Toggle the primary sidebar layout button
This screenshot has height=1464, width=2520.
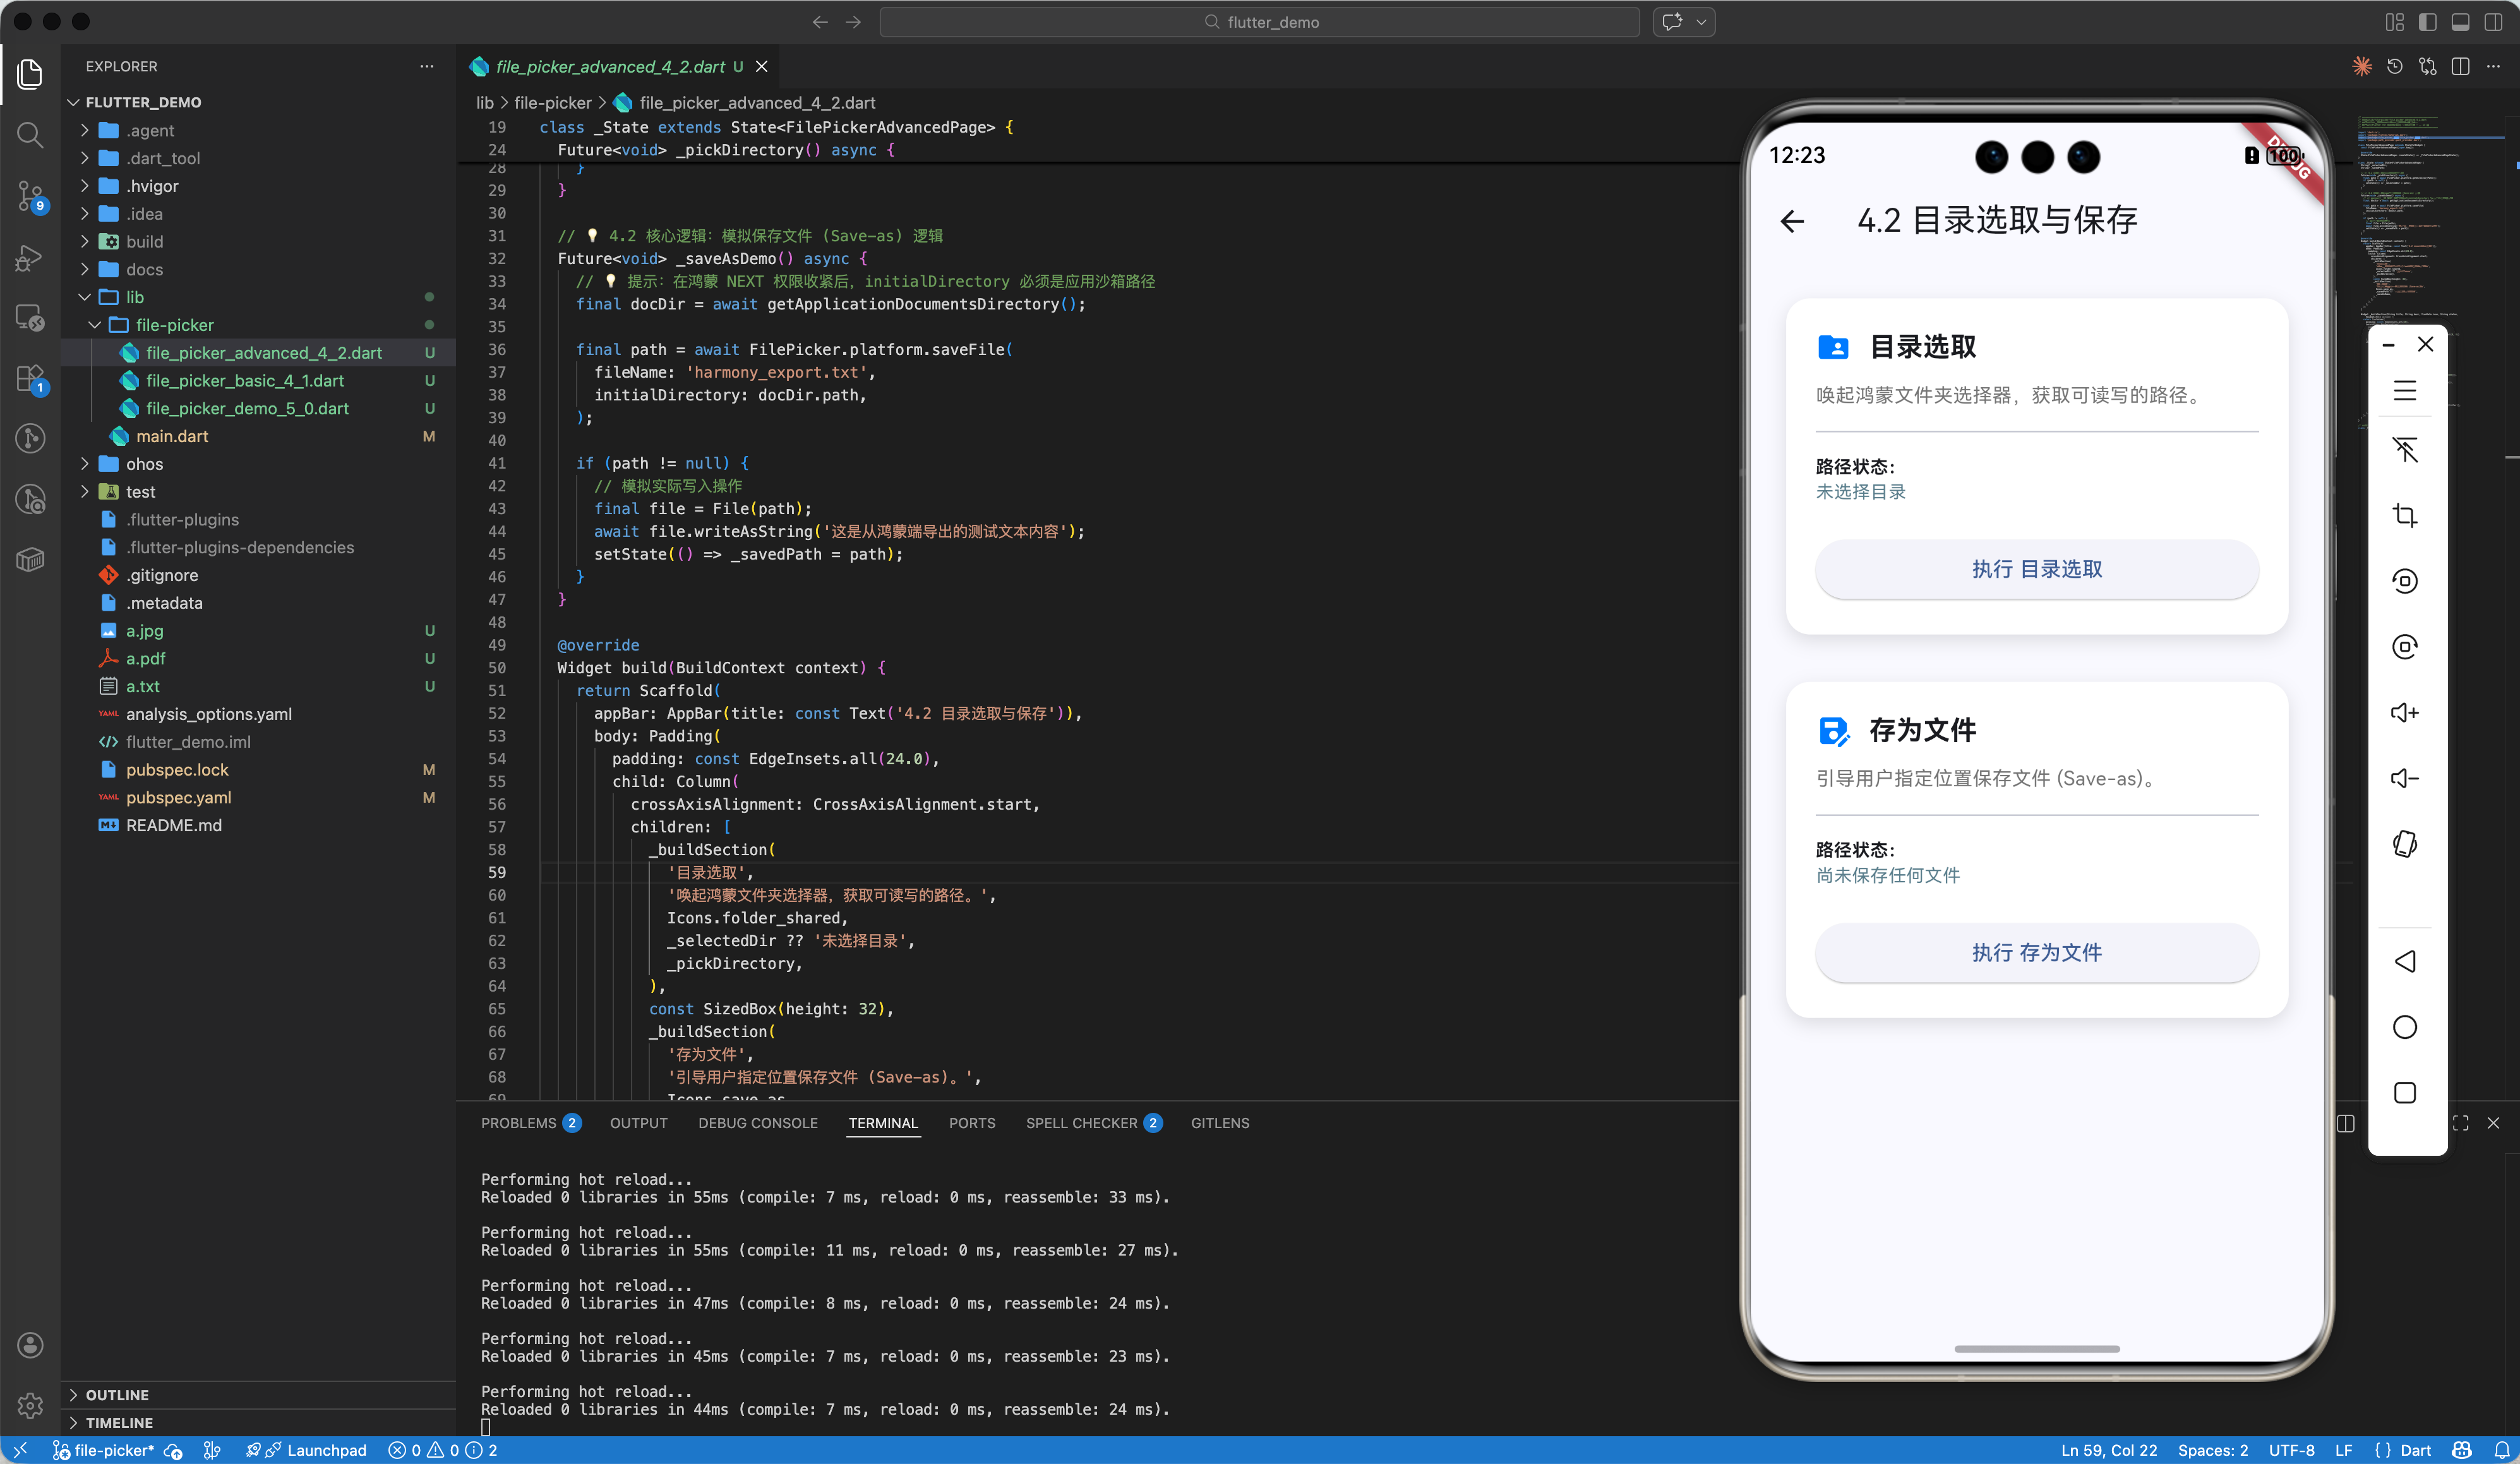(x=2427, y=22)
